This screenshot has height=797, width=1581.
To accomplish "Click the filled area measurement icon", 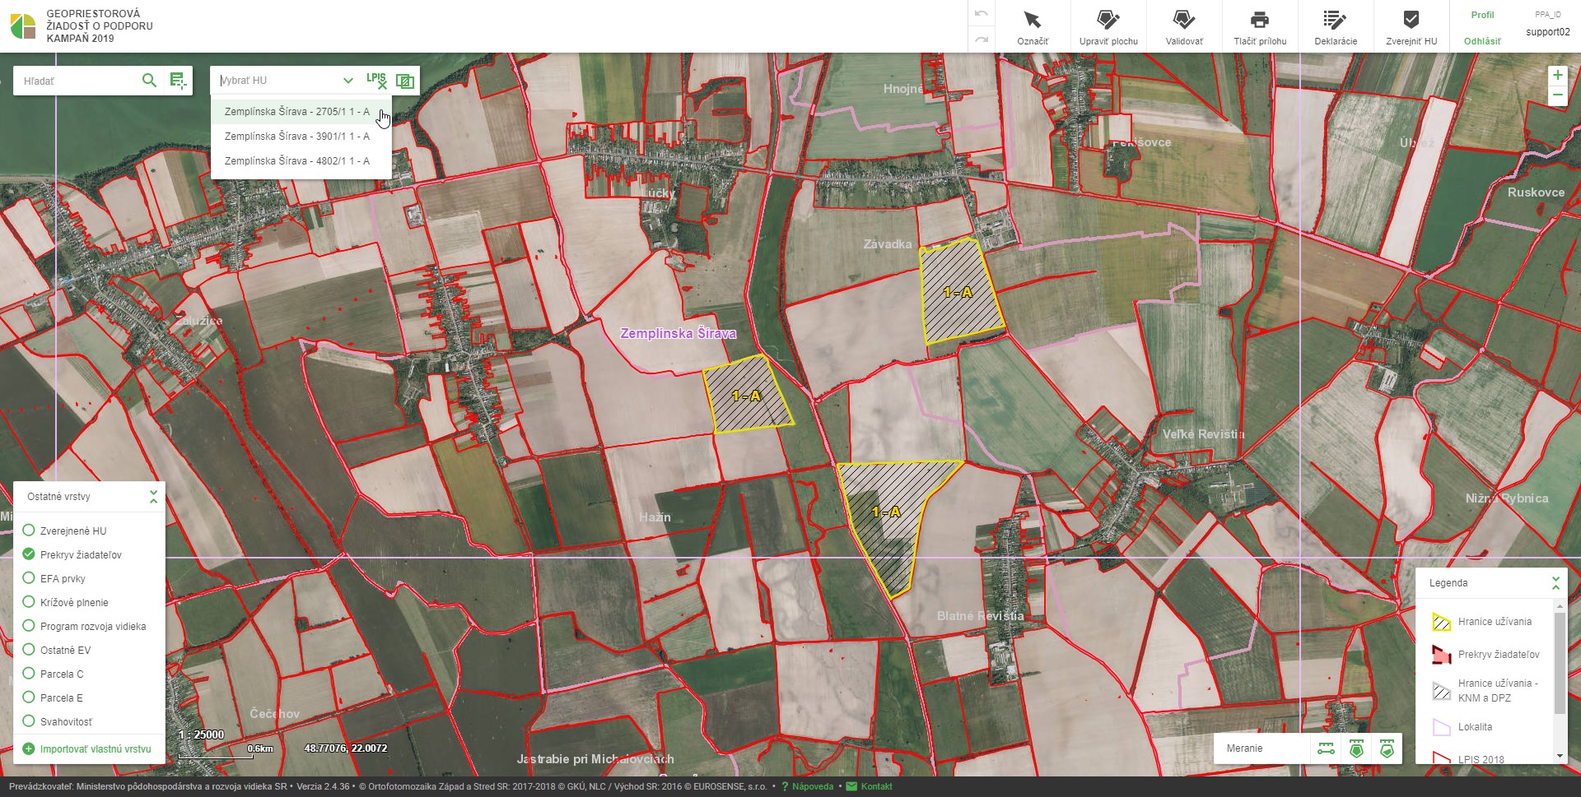I will 1356,748.
